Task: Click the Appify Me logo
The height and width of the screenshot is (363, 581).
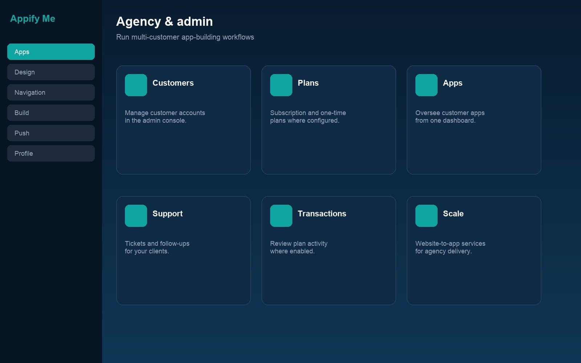Action: pyautogui.click(x=33, y=19)
